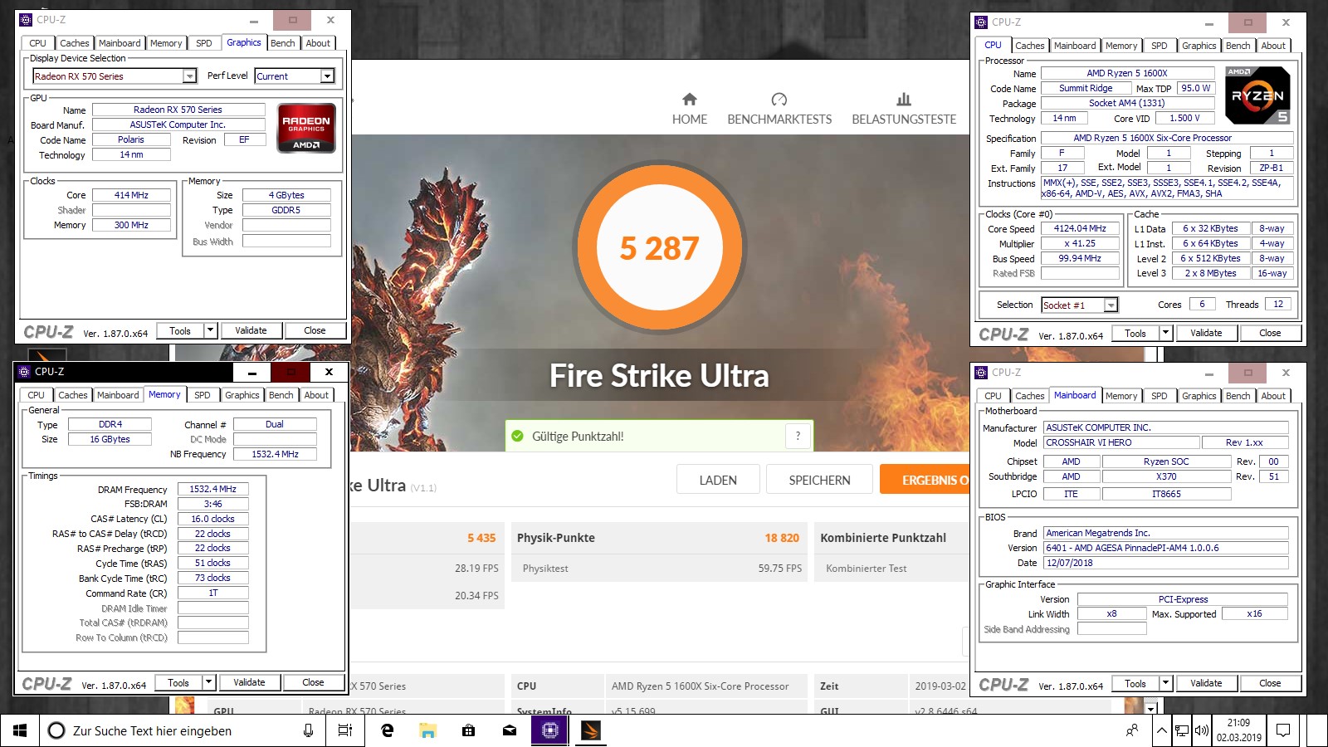Screen dimensions: 1328x747
Task: Expand the Tools arrow in the CPU window
Action: 1165,333
